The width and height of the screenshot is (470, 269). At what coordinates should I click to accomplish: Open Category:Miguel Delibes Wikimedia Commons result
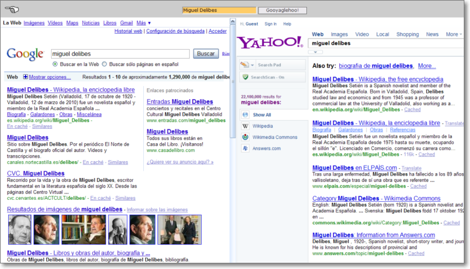(x=376, y=198)
